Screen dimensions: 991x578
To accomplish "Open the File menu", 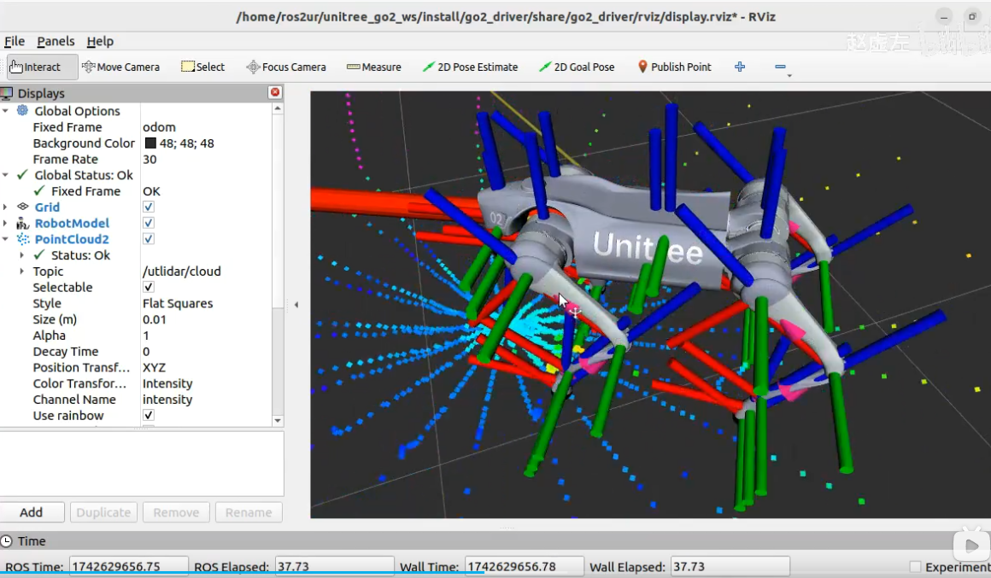I will pyautogui.click(x=15, y=41).
